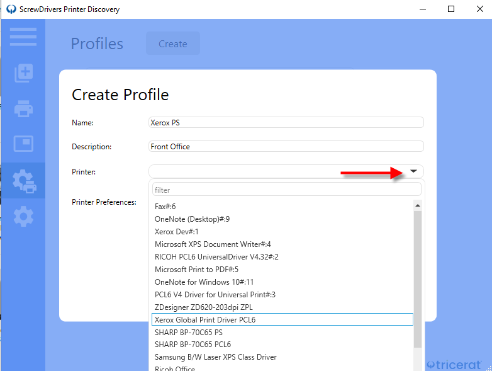Pick ZDesigner ZD620-203dpi ZPL printer
Screen dimensions: 492x371
tap(282, 307)
